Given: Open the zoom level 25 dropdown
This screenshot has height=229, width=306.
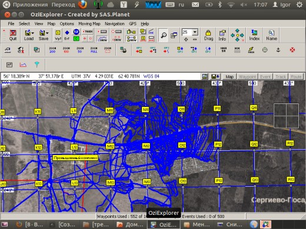Looking at the screenshot, I should click(195, 32).
